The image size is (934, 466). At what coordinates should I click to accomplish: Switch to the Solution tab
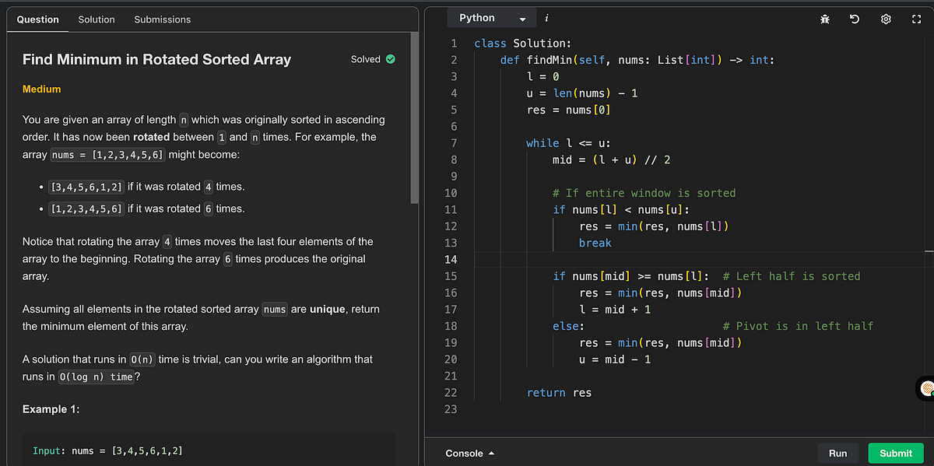(97, 19)
